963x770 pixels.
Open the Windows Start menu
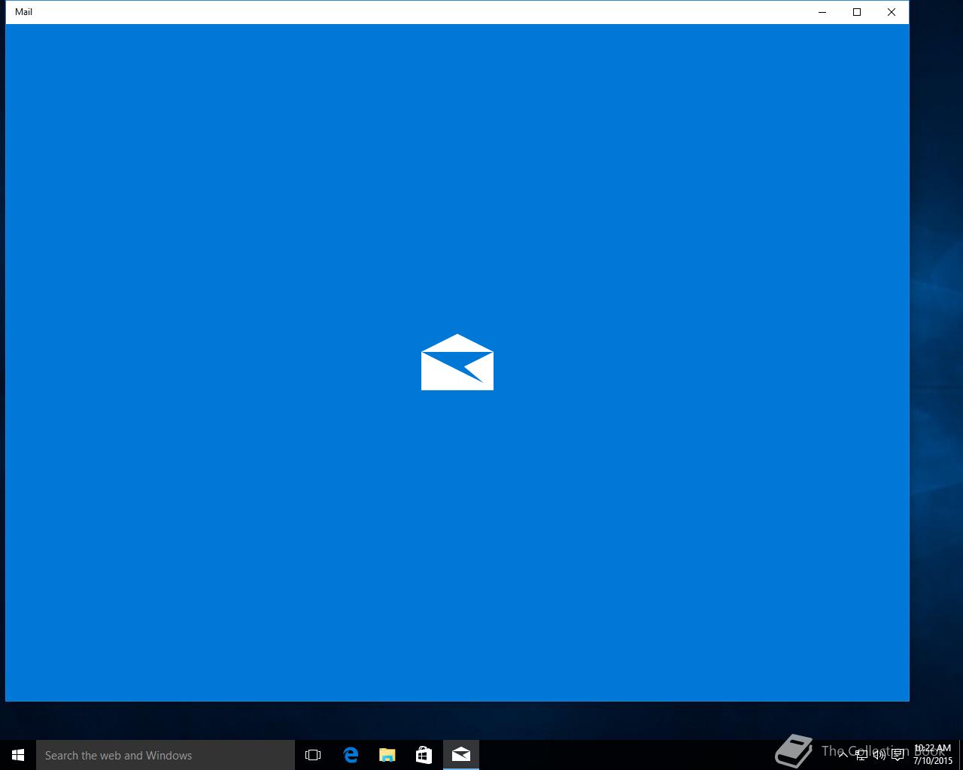18,755
